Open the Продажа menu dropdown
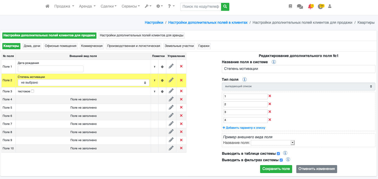Image resolution: width=378 pixels, height=179 pixels. (64, 6)
